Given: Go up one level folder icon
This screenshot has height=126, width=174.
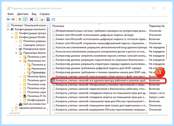Looking at the screenshot, I should pos(20,19).
